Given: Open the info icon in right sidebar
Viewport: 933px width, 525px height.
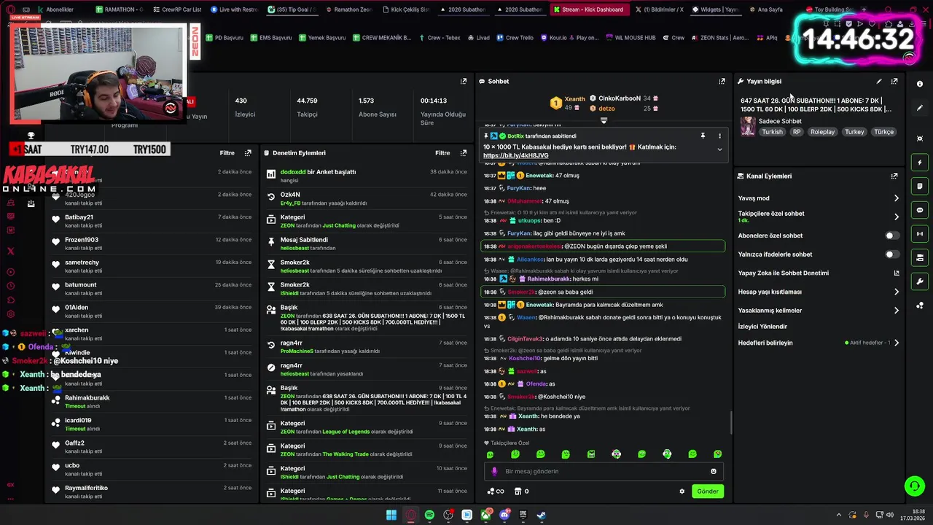Looking at the screenshot, I should tap(920, 84).
